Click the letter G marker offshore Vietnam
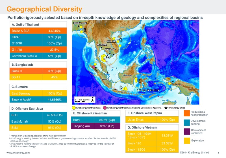 pyautogui.click(x=121, y=40)
